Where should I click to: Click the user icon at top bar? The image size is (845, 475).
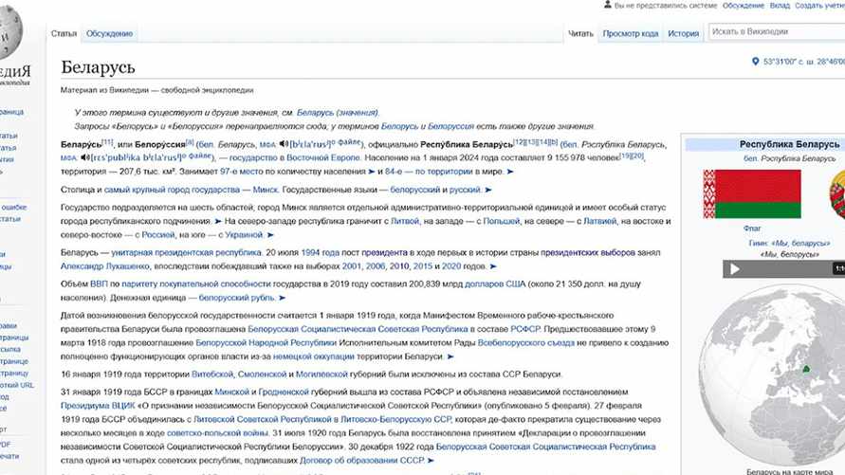click(x=608, y=5)
